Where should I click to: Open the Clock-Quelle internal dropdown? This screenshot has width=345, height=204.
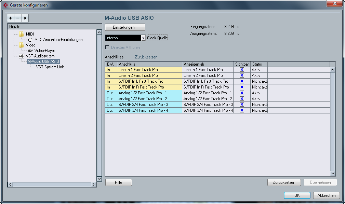(x=125, y=38)
